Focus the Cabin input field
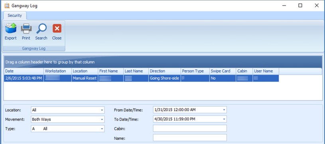 pyautogui.click(x=190, y=128)
